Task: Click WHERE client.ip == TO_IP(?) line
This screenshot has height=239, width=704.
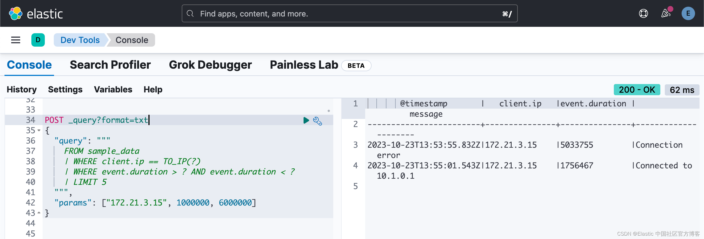Action: 132,161
